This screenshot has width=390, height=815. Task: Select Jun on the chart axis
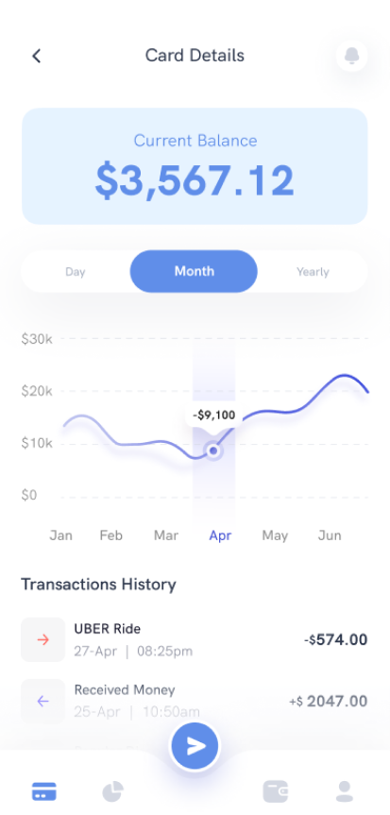point(330,535)
